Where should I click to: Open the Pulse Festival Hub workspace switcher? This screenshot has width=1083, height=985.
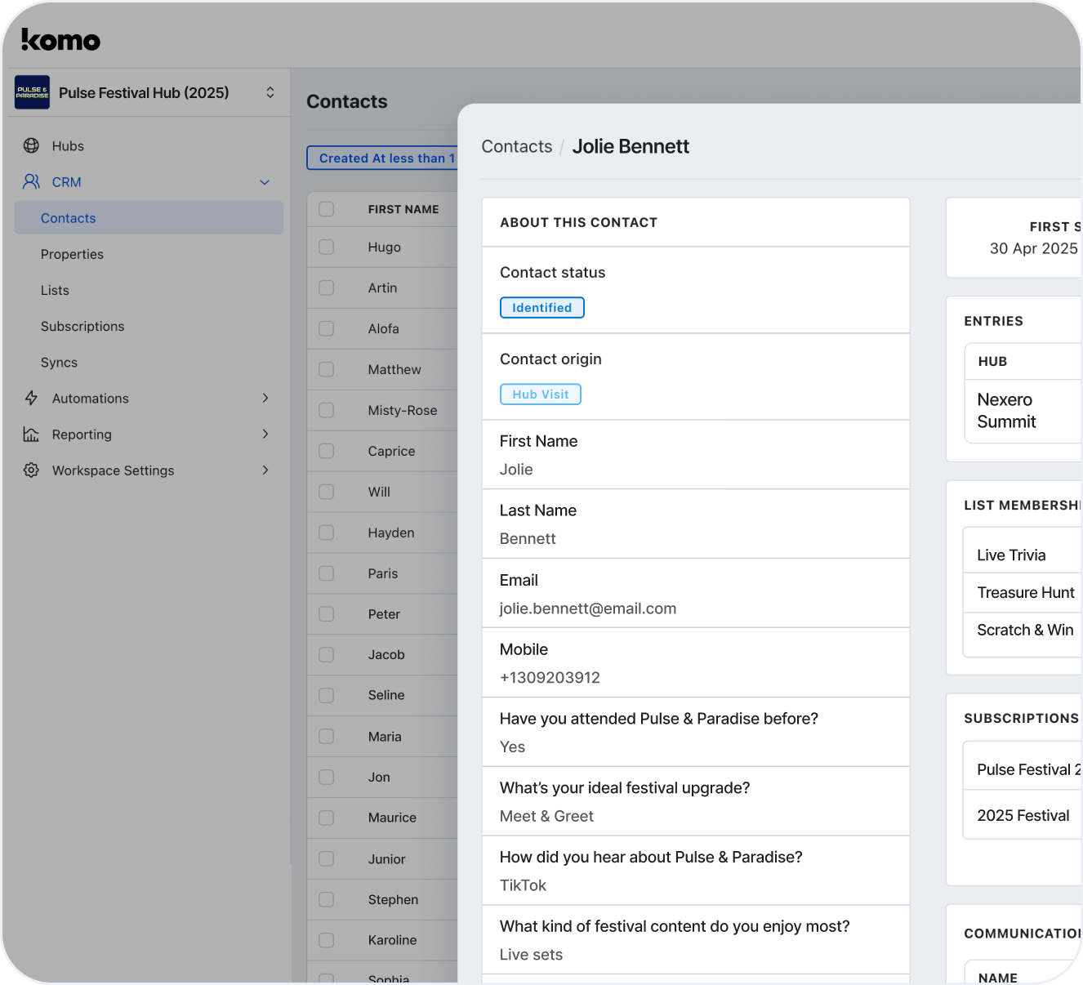(270, 92)
